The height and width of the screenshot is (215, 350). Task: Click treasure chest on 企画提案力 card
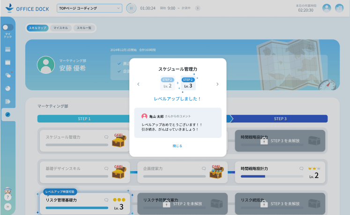pos(216,172)
